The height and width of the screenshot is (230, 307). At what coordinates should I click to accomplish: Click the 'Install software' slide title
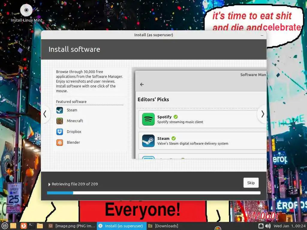74,49
